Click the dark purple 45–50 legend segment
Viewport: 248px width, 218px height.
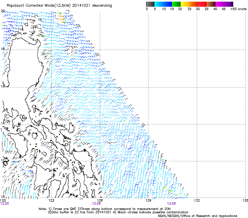(229, 4)
